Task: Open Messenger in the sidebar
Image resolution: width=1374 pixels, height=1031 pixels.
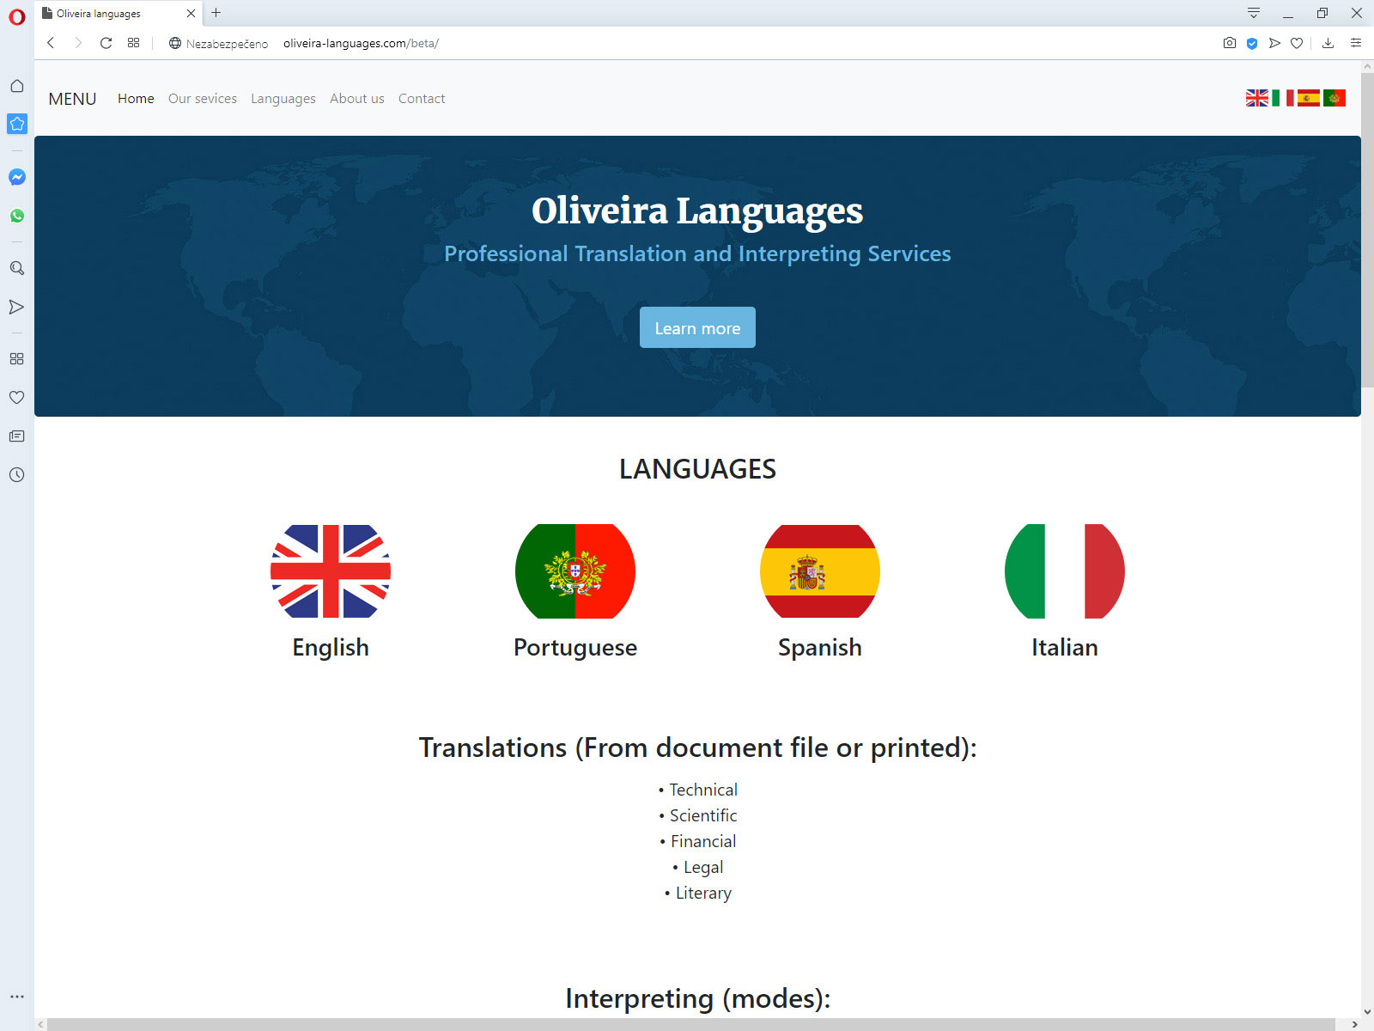Action: pyautogui.click(x=17, y=177)
